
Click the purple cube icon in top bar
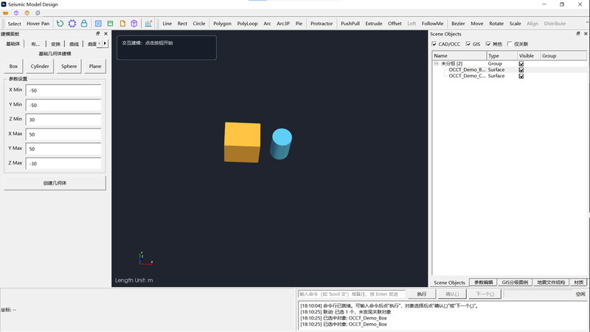coord(16,13)
